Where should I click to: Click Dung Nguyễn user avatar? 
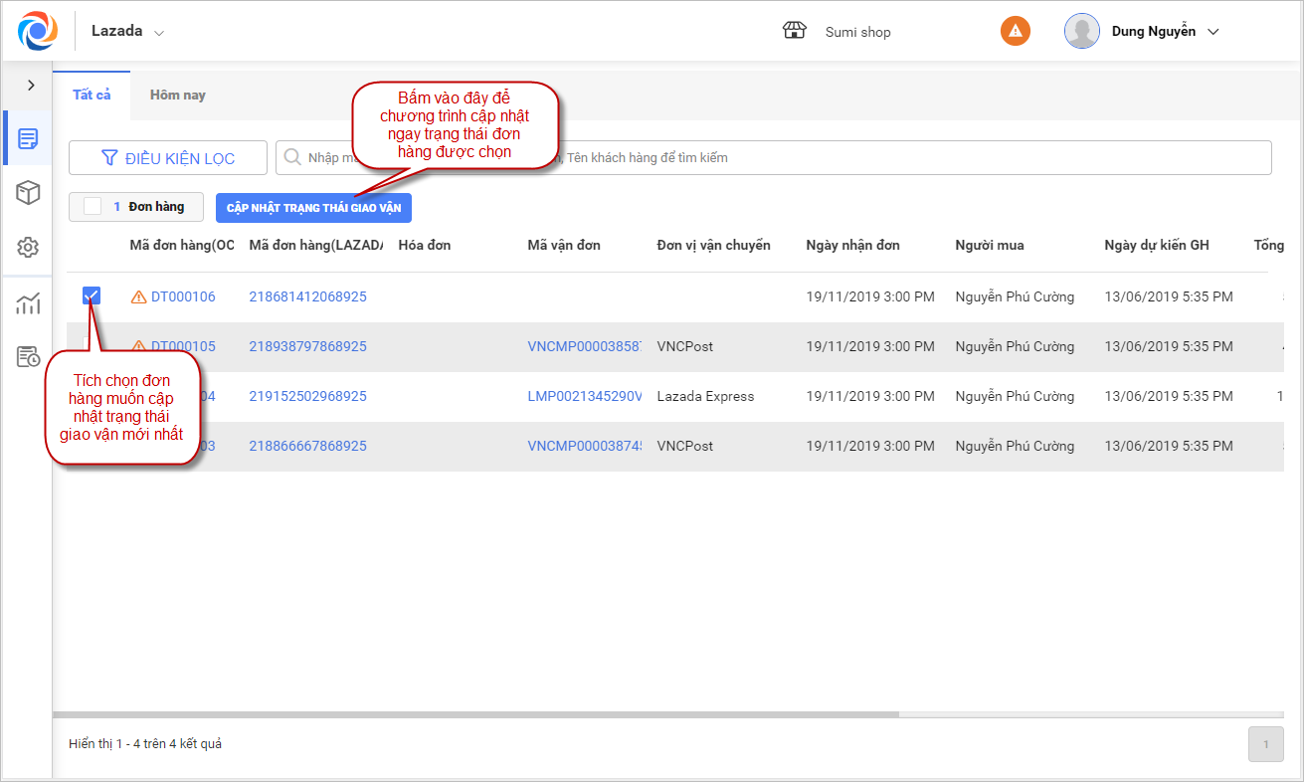(x=1081, y=31)
